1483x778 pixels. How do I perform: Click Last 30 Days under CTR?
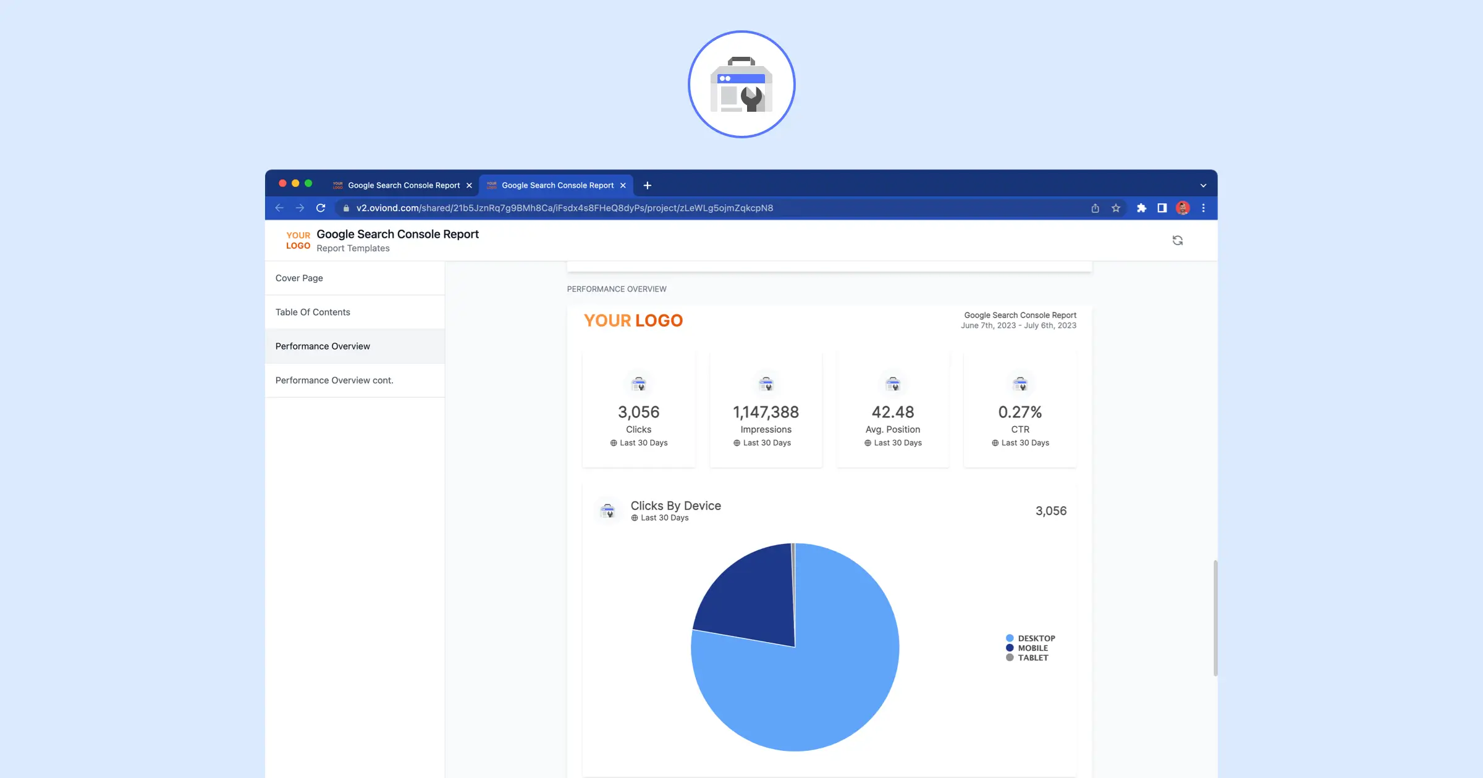[x=1020, y=443]
